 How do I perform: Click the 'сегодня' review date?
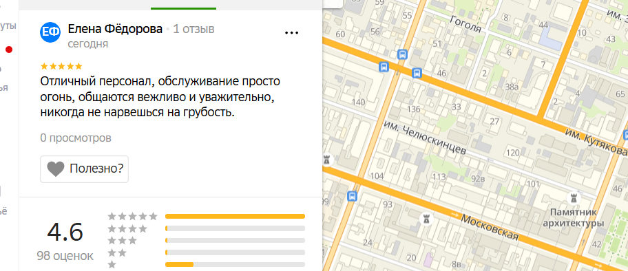click(x=87, y=43)
